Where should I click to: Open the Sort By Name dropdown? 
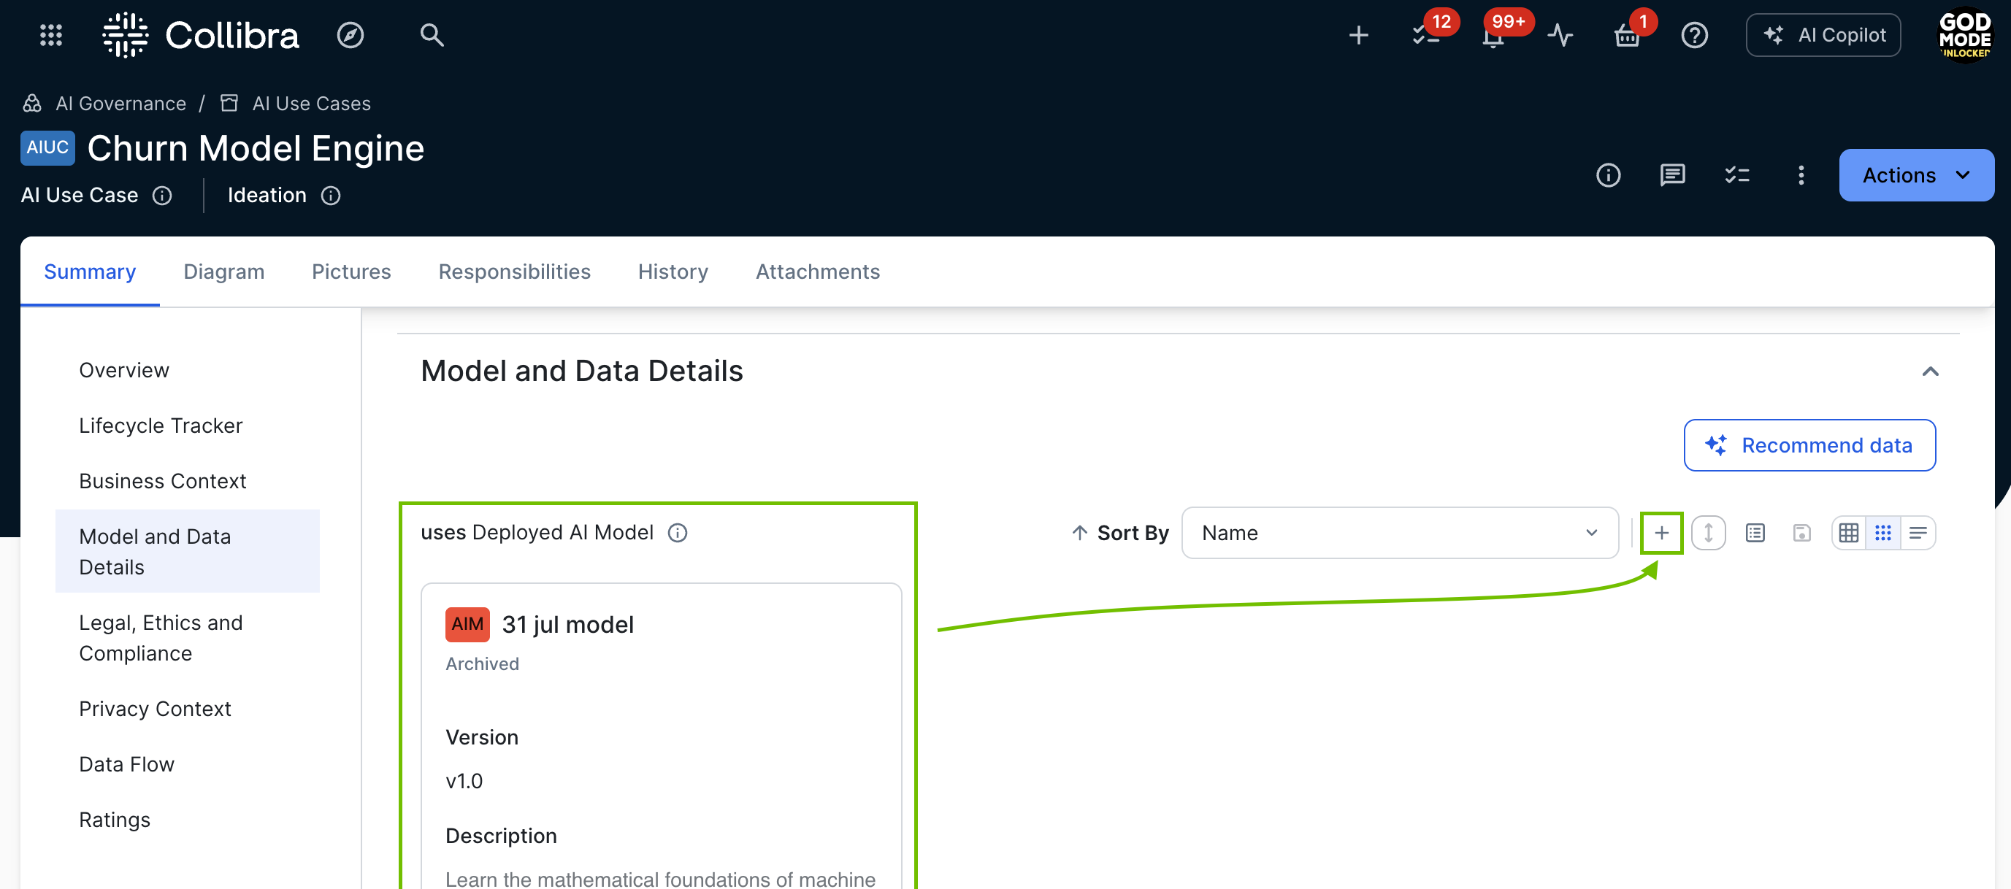1399,533
